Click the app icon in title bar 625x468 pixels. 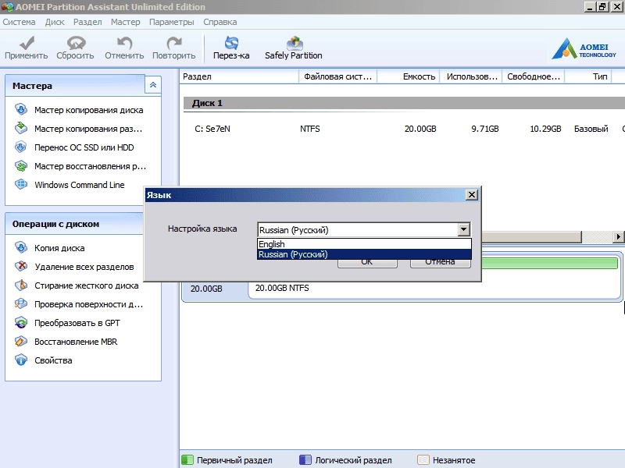(x=7, y=7)
